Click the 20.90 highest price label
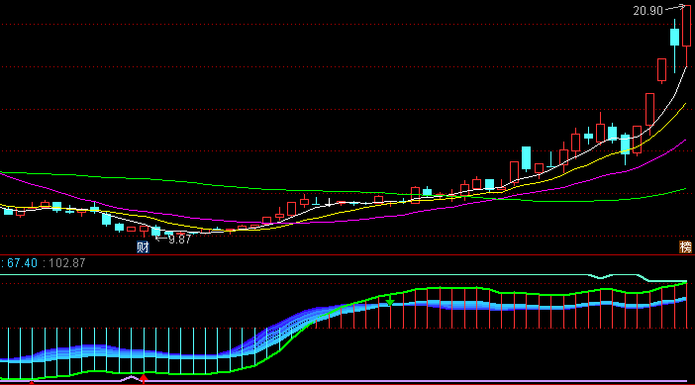Viewport: 695px width, 385px height. tap(648, 11)
